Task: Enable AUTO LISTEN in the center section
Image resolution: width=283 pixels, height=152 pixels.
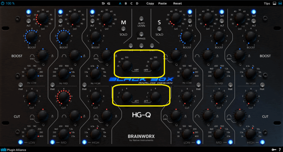Action: (141, 19)
